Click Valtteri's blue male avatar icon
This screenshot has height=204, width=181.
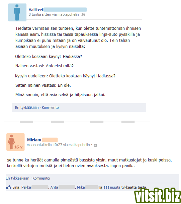17,12
